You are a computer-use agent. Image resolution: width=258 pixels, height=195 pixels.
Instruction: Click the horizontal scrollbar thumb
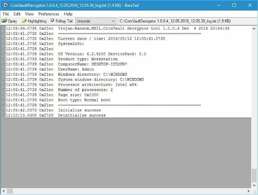pos(10,191)
